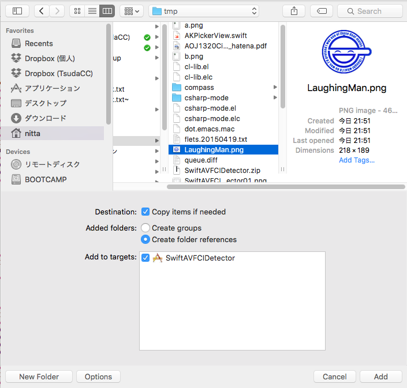Screen dimensions: 407x388
Task: Toggle the sidebar visibility button
Action: pyautogui.click(x=17, y=11)
